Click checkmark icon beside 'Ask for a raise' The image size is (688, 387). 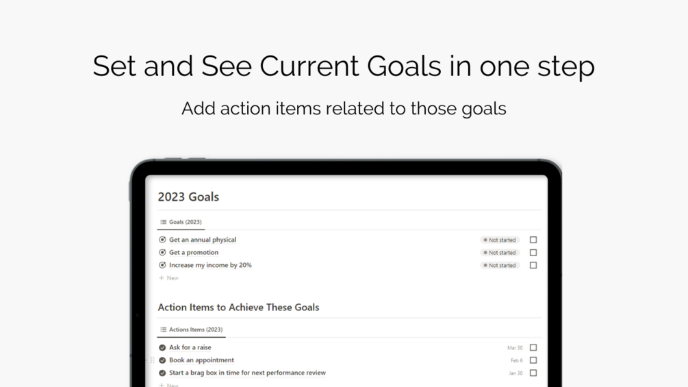pyautogui.click(x=162, y=347)
